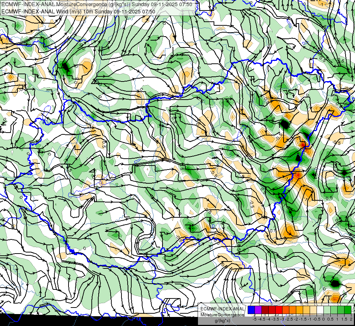355x326 pixels.
Task: Click the 0.5 legend tick value
Action: pyautogui.click(x=330, y=319)
